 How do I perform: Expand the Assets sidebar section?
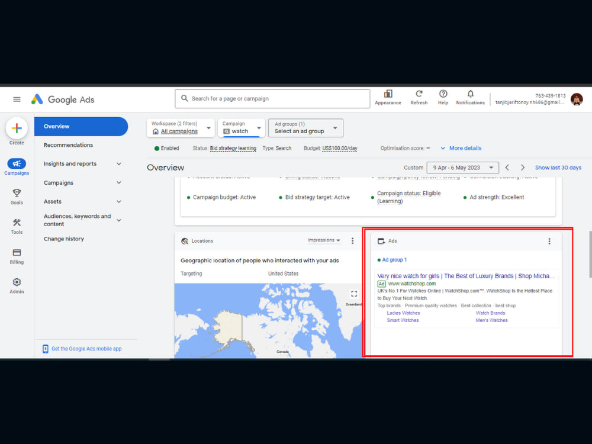[118, 201]
